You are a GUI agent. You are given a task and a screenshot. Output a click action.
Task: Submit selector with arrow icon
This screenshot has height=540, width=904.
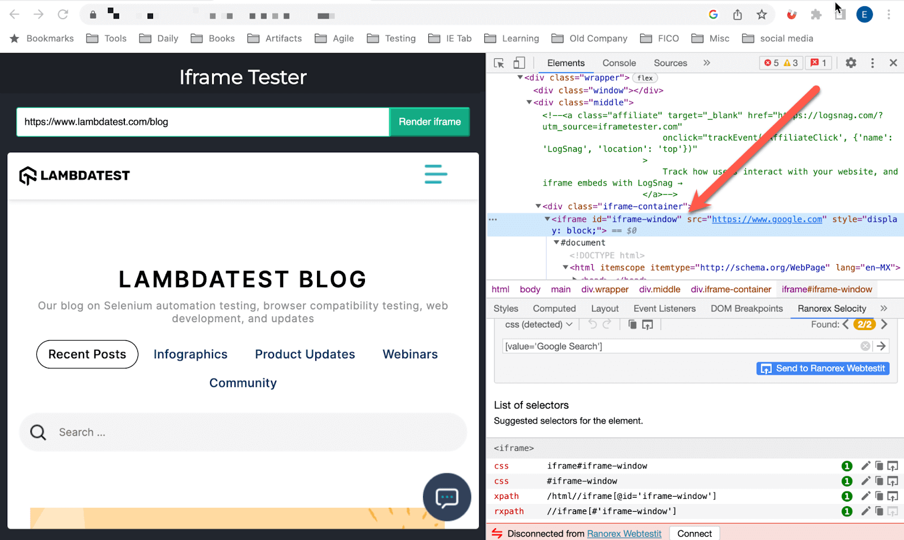pyautogui.click(x=881, y=346)
